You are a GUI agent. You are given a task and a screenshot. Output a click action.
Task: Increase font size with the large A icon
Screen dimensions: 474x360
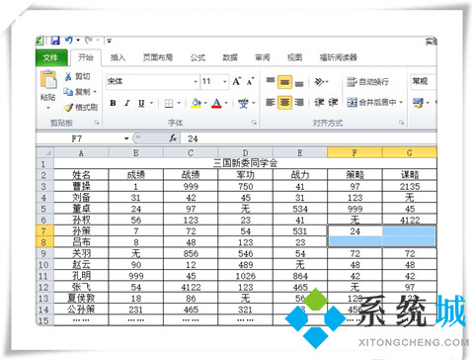pos(237,81)
